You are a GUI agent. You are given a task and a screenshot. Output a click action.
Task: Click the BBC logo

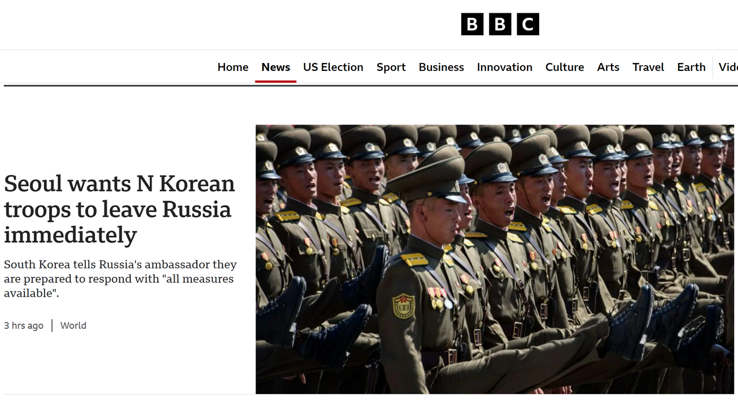tap(500, 24)
